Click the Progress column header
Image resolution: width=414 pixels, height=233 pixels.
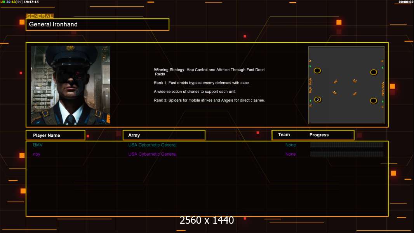[x=319, y=135]
